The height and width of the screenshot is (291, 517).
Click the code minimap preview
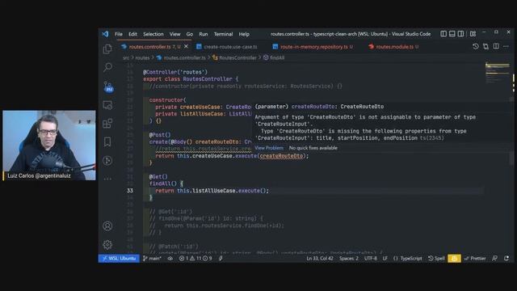(x=498, y=73)
